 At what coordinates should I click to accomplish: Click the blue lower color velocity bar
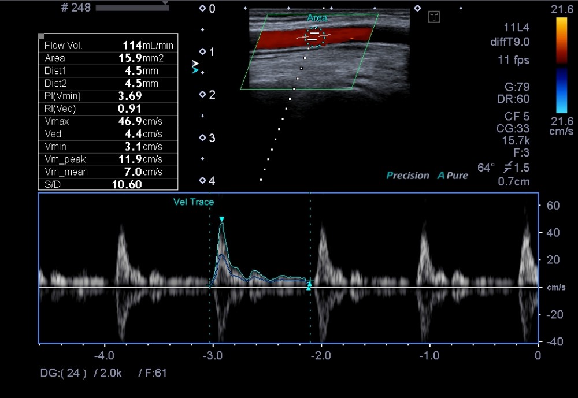tap(561, 90)
